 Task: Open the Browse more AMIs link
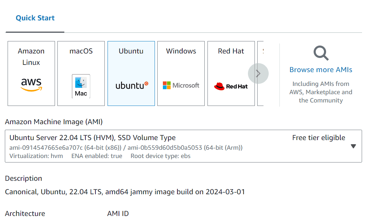(x=321, y=70)
